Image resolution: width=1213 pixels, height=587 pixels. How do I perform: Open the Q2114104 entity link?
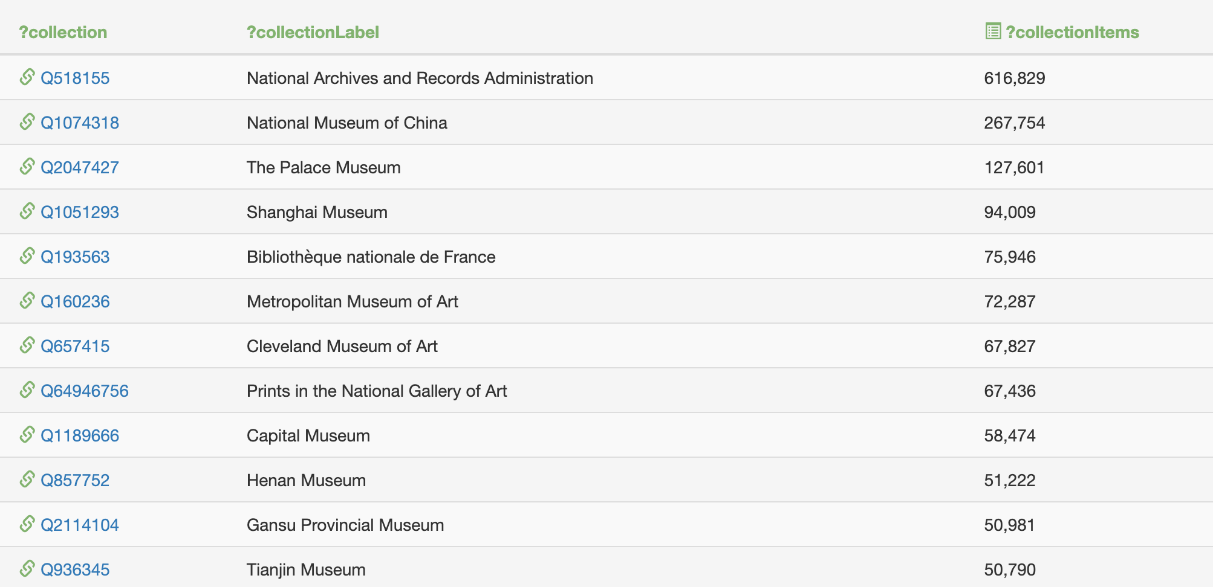[80, 525]
